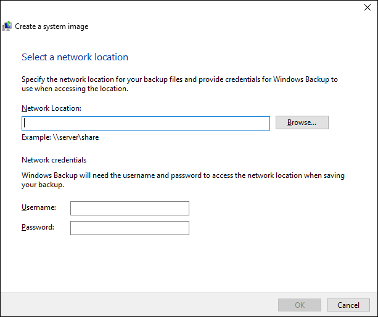This screenshot has height=317, width=378.
Task: Click the Example \\server\share hint text
Action: (60, 137)
